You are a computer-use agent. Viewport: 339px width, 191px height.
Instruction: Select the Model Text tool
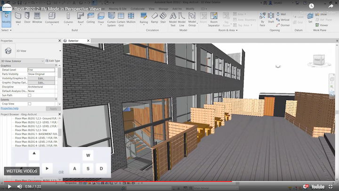173,19
